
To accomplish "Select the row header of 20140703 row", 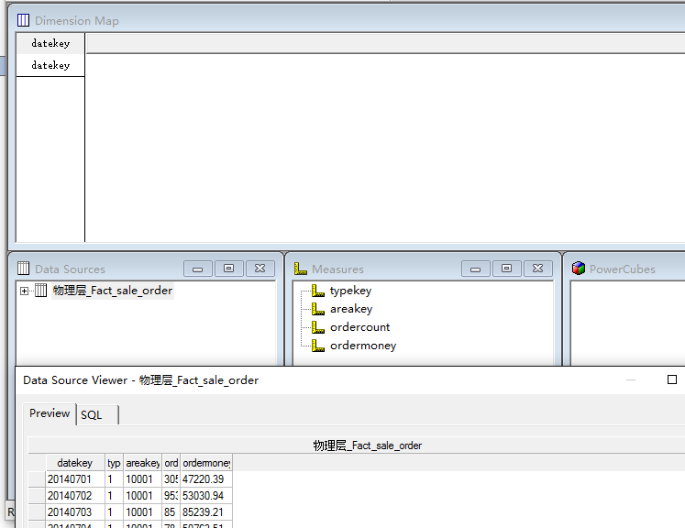I will click(x=37, y=511).
